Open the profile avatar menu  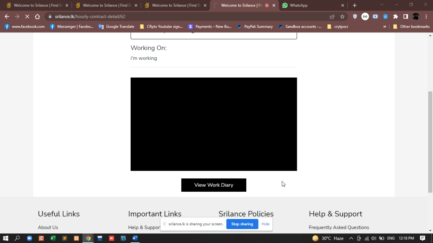point(416,16)
